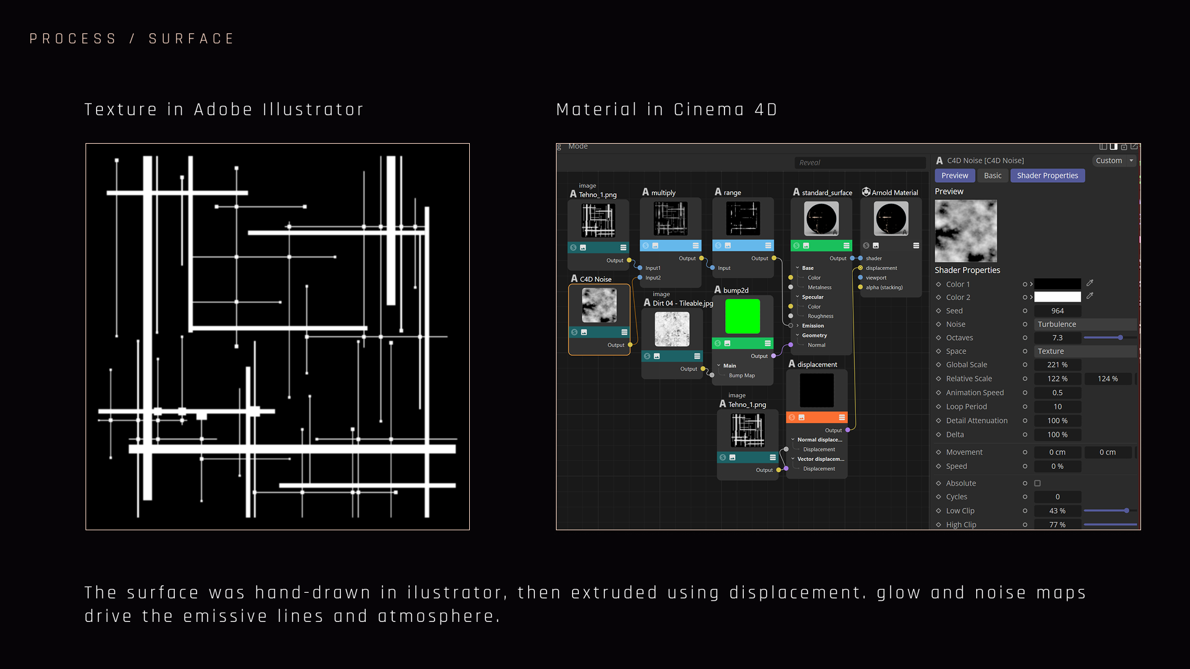Open the multiply node's hamburger menu icon

coord(695,246)
